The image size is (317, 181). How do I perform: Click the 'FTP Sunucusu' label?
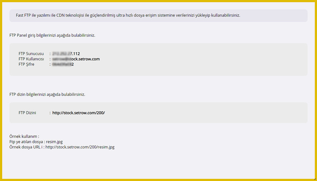(31, 54)
